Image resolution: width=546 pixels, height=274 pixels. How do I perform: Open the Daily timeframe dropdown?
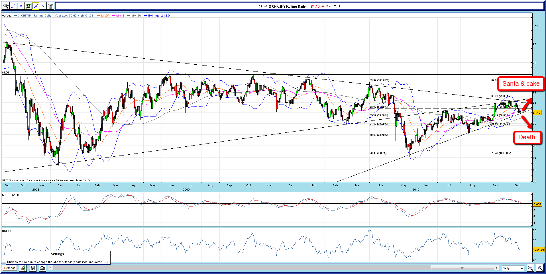coord(513,268)
